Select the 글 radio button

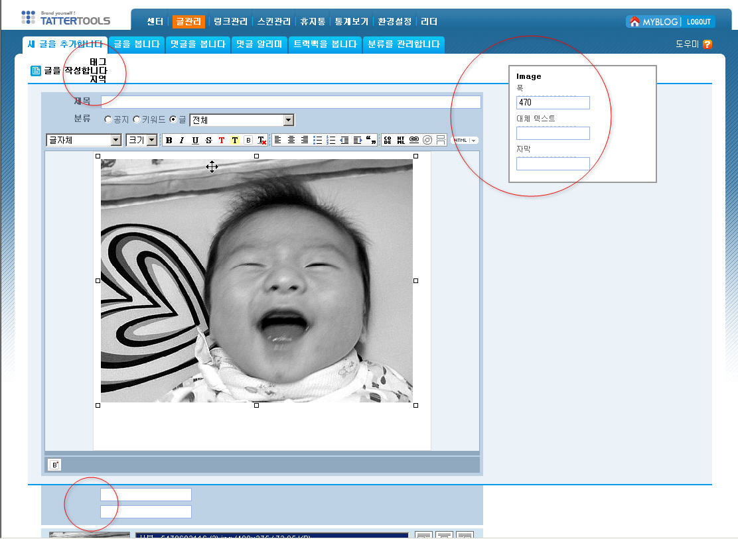point(173,120)
